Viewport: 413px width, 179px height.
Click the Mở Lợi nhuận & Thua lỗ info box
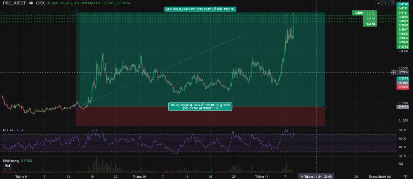200,106
